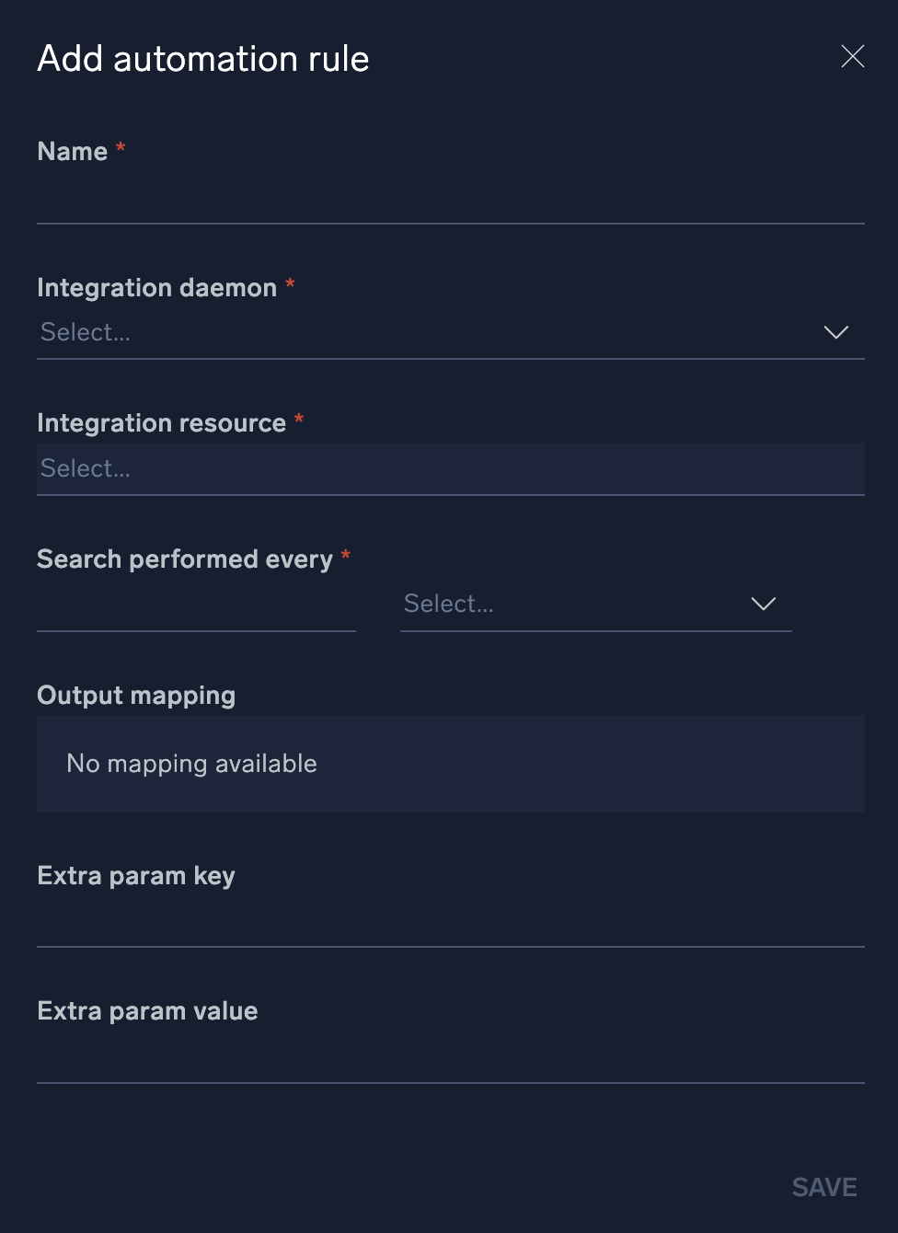Focus the Extra param key field
This screenshot has width=898, height=1233.
pos(450,925)
